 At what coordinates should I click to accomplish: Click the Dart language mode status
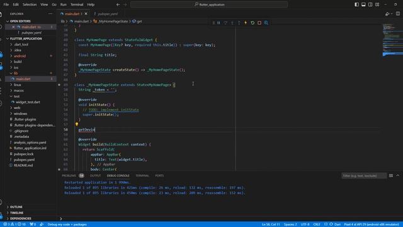coord(338,224)
